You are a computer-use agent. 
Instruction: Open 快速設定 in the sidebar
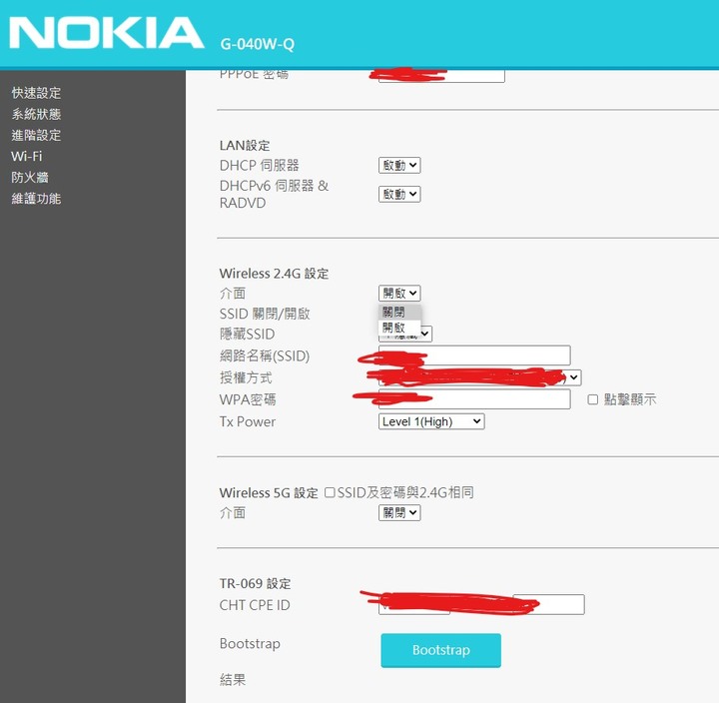pos(36,93)
